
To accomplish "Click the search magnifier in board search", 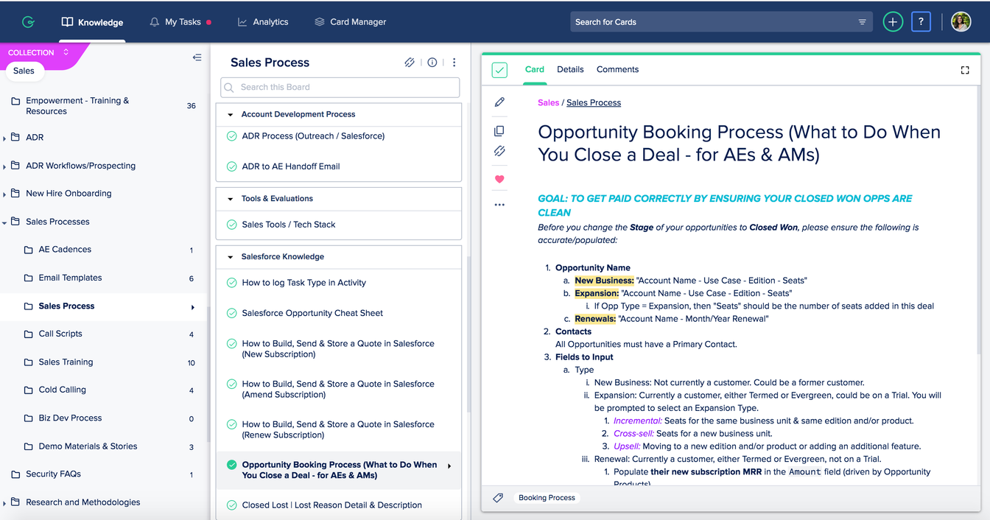I will click(229, 88).
